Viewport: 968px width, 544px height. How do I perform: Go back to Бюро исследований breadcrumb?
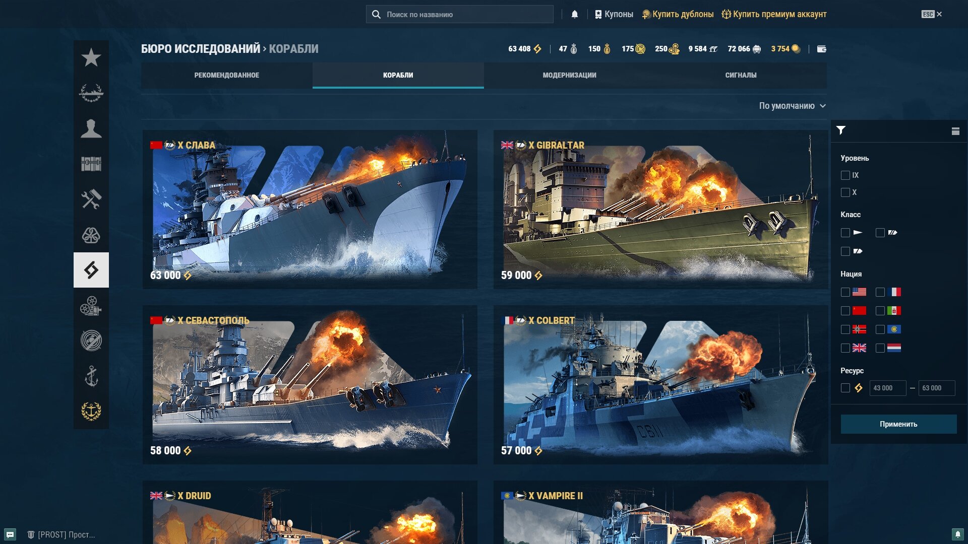[201, 49]
